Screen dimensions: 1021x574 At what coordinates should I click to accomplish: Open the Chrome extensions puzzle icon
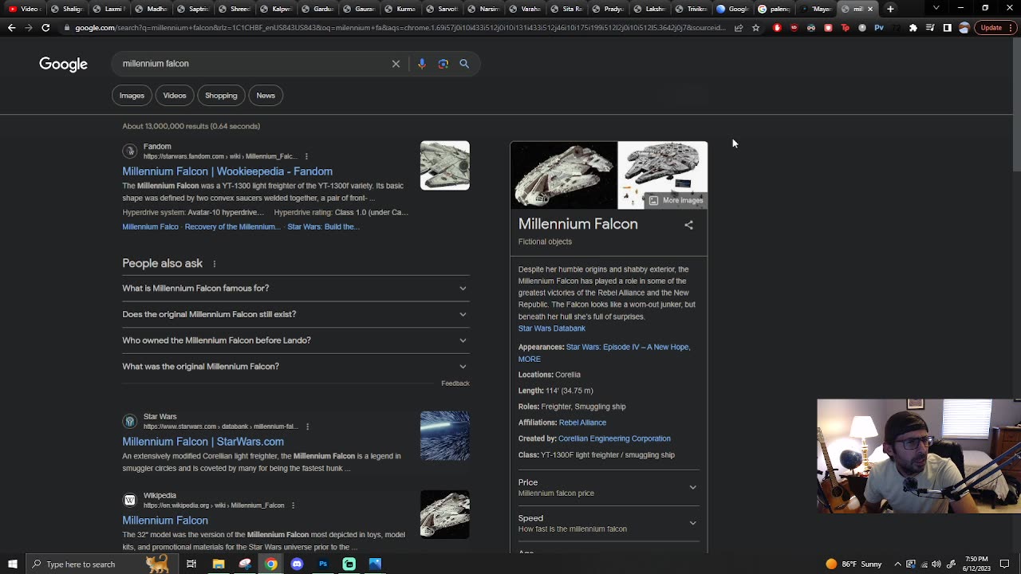coord(913,28)
